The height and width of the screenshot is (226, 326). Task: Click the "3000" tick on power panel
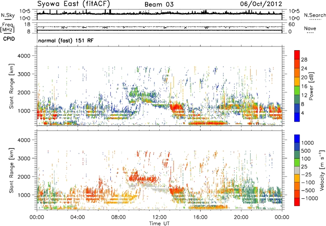coord(24,74)
